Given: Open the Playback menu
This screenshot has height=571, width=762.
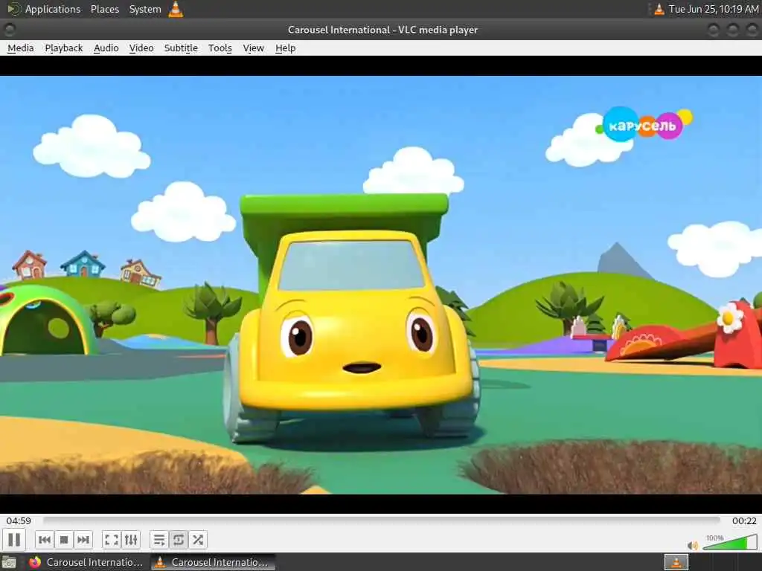Looking at the screenshot, I should point(64,48).
